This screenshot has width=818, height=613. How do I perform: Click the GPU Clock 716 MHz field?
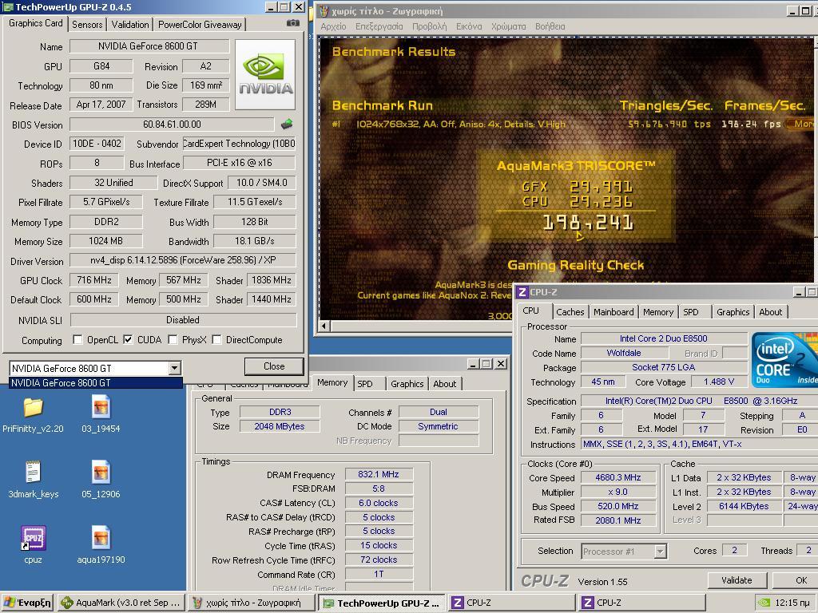[x=94, y=280]
